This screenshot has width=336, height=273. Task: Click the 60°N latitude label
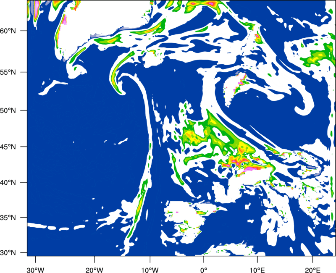click(8, 31)
